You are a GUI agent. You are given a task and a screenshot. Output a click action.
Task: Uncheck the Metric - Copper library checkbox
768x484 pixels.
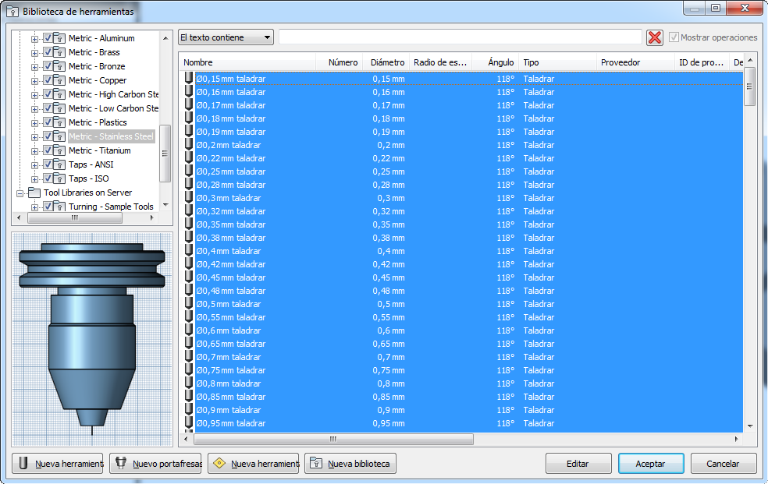48,79
